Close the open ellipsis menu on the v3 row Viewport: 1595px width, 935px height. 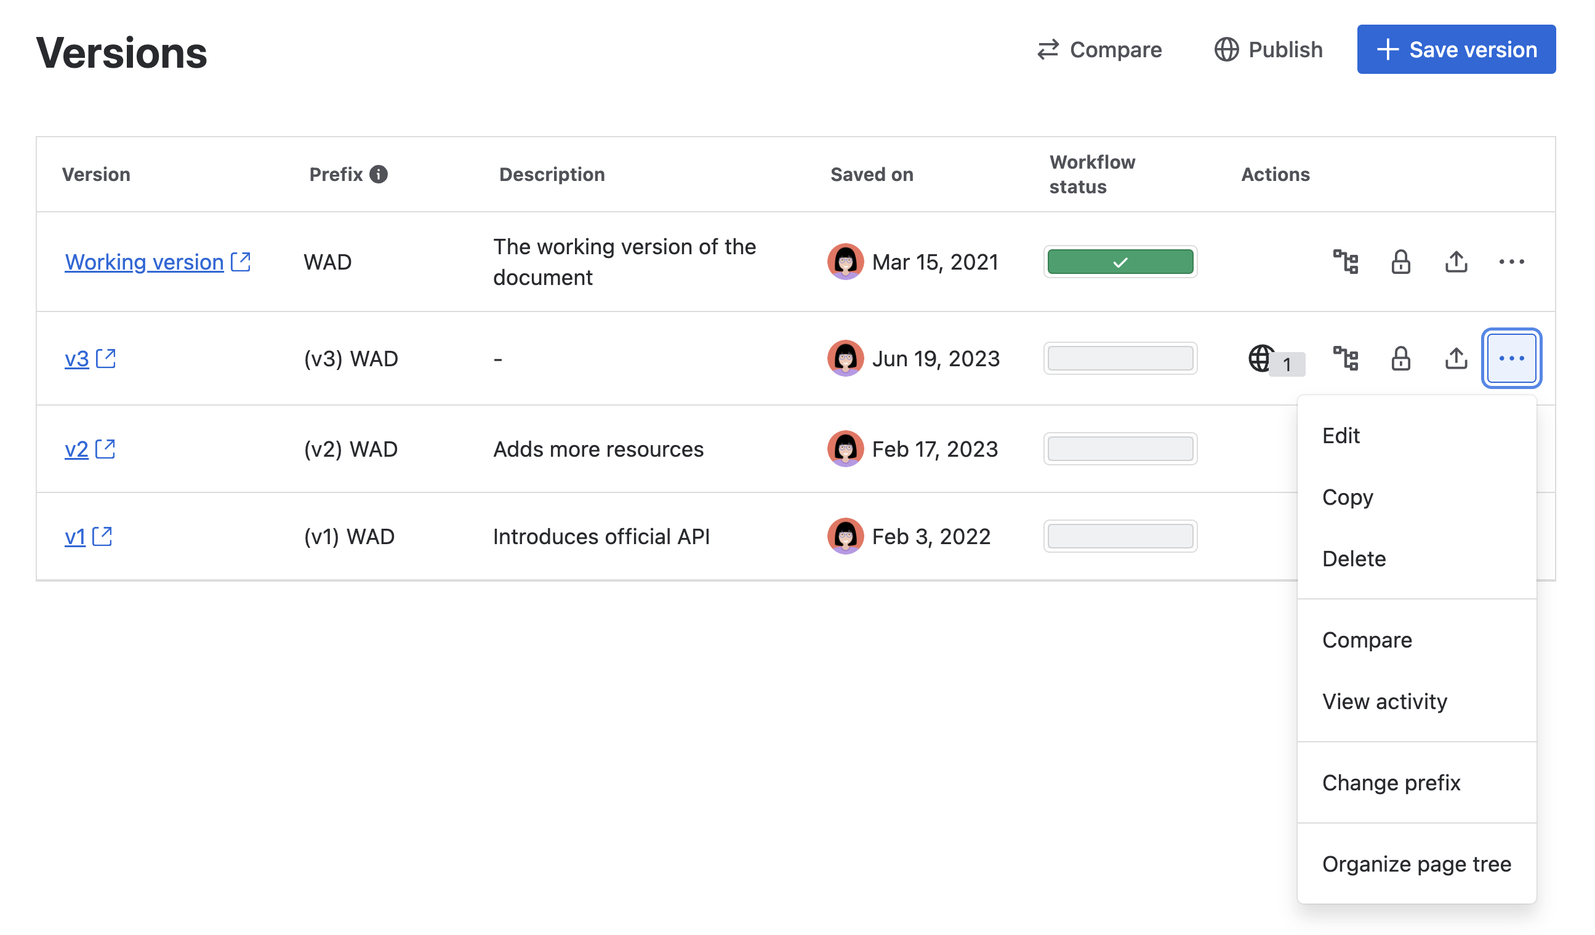tap(1511, 358)
